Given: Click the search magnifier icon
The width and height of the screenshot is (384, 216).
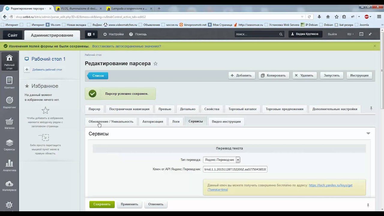Looking at the screenshot, I should click(281, 34).
